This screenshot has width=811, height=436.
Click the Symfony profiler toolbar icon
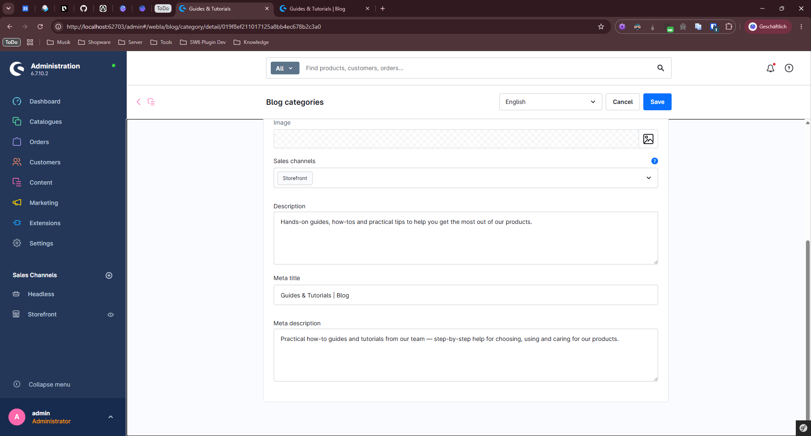point(803,428)
